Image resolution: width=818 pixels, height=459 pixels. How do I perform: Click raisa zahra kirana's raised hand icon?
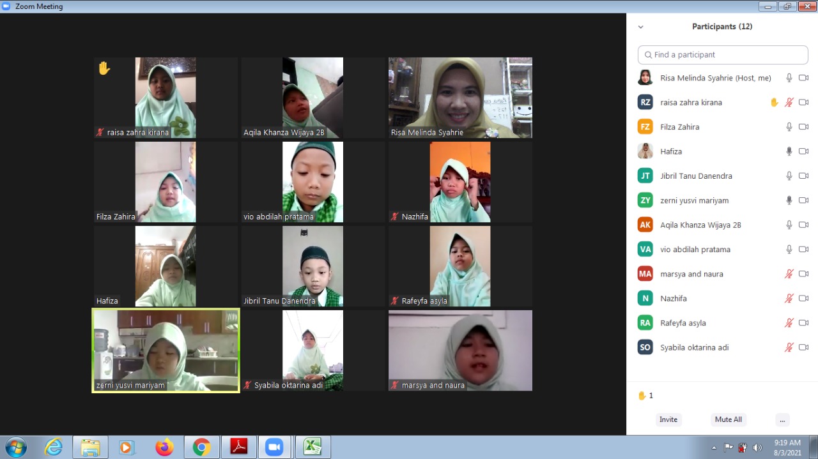click(775, 102)
